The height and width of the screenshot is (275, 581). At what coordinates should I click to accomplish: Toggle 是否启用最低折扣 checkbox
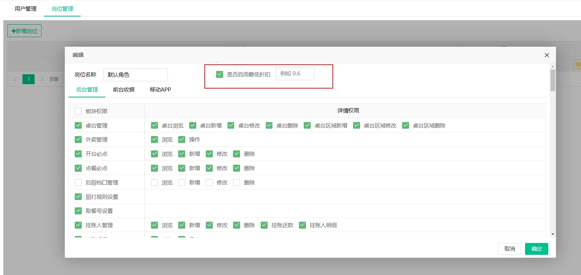[x=220, y=74]
